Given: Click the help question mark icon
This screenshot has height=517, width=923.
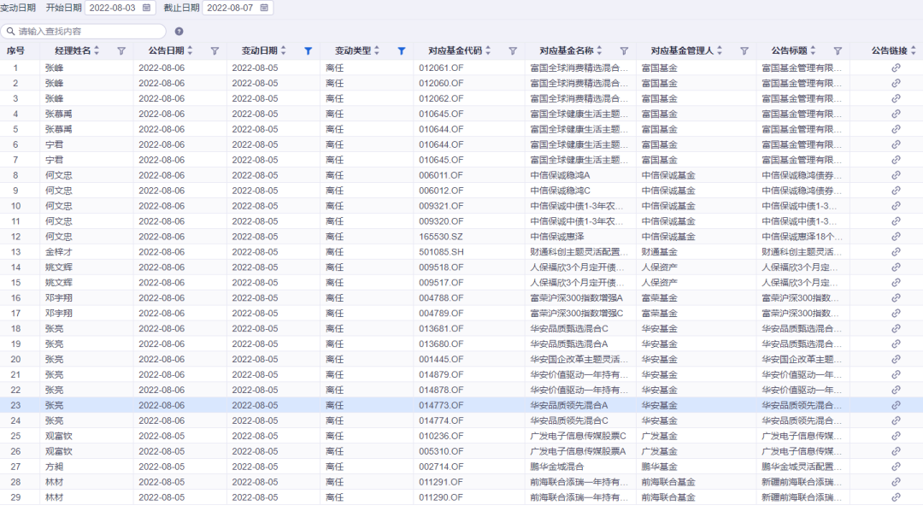Looking at the screenshot, I should click(x=179, y=32).
